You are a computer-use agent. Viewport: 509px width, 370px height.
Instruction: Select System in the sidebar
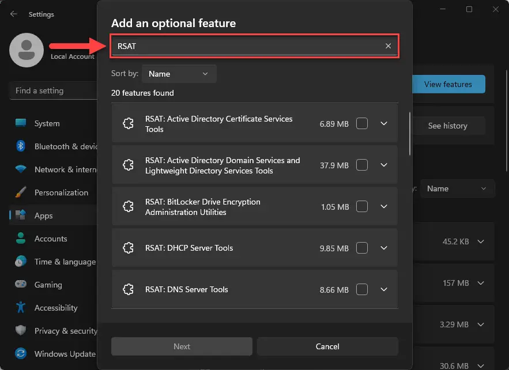tap(54, 123)
